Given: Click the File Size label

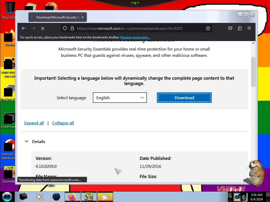Looking at the screenshot, I should pos(148,176).
